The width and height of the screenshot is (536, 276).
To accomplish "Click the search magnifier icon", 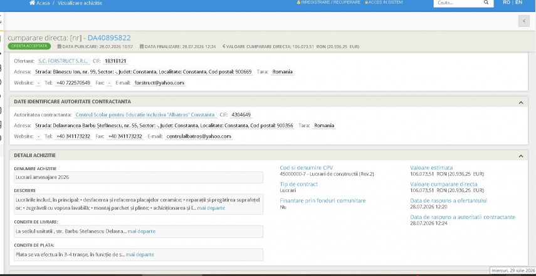I will 486,3.
